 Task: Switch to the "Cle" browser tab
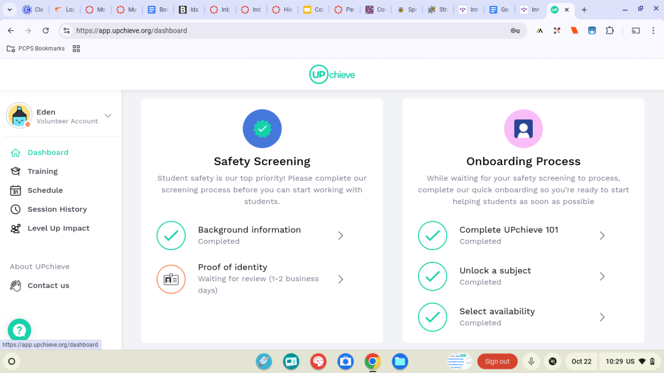point(33,10)
